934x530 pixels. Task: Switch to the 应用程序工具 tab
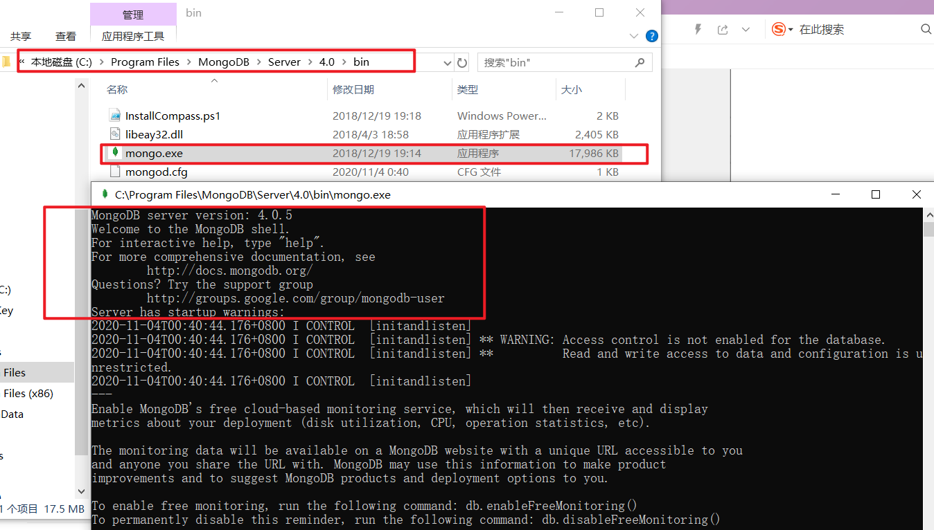point(133,36)
